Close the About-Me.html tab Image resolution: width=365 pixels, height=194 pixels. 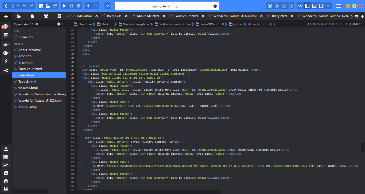pos(164,16)
